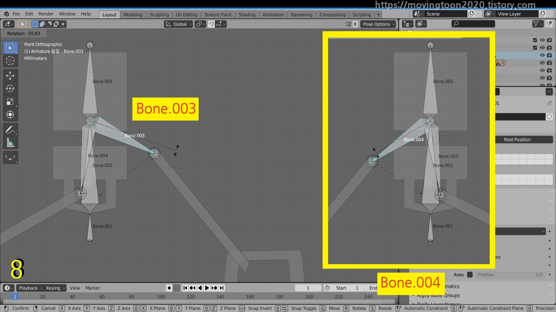556x312 pixels.
Task: Choose Invert Selection mode icon
Action: [56, 24]
